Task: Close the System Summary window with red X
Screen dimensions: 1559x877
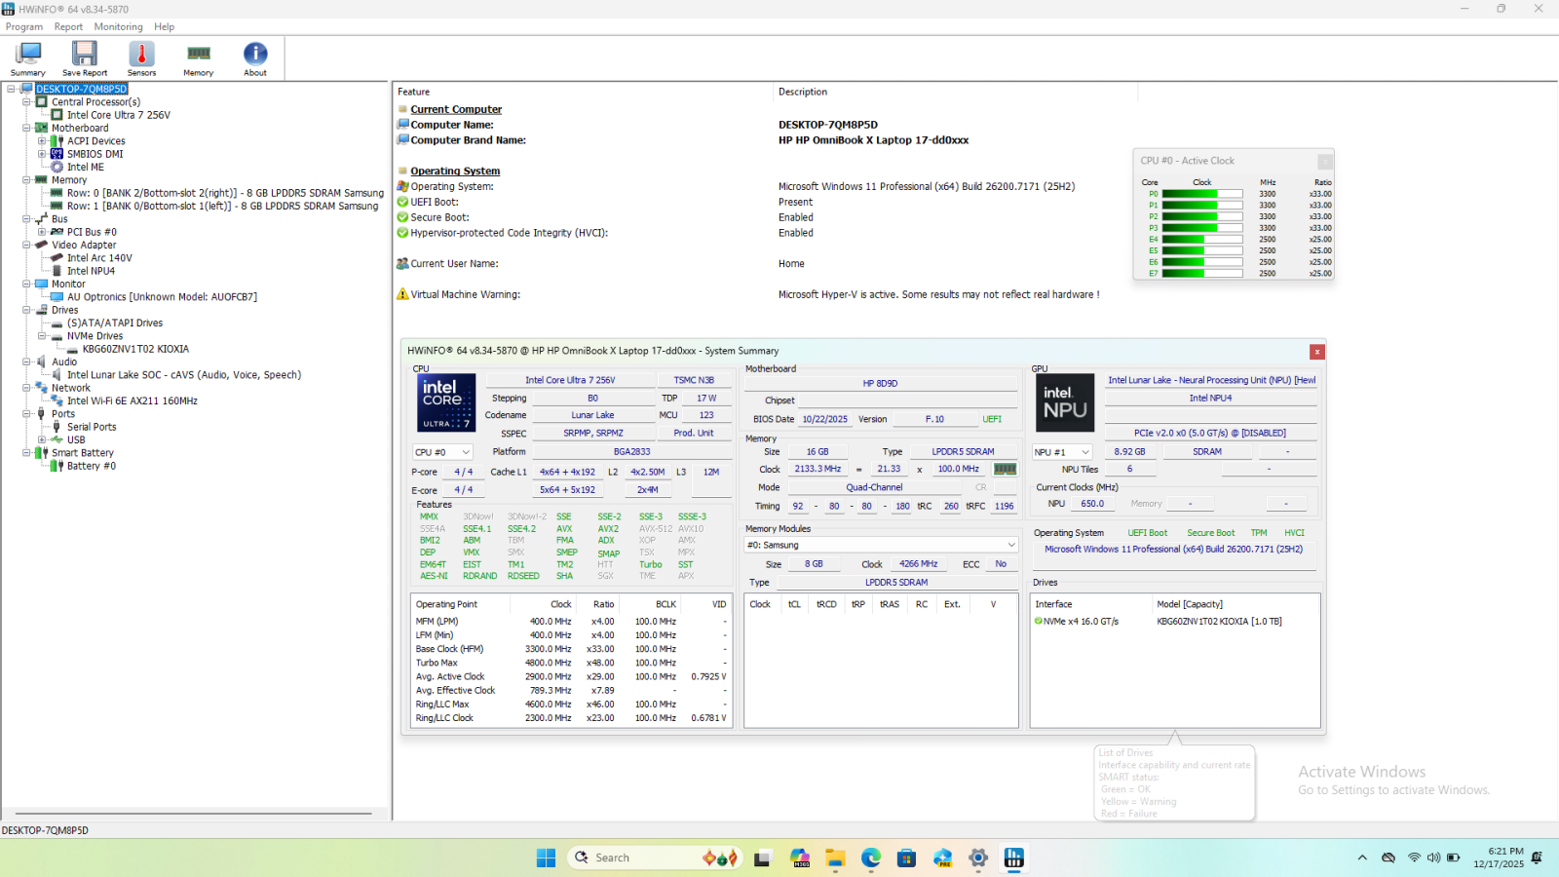Action: (1316, 352)
